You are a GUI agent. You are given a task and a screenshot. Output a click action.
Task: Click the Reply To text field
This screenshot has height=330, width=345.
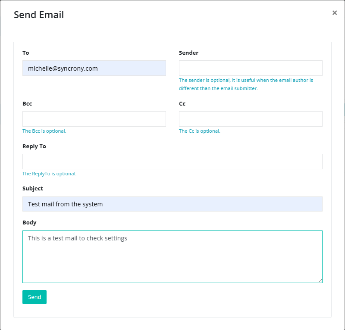tap(172, 162)
